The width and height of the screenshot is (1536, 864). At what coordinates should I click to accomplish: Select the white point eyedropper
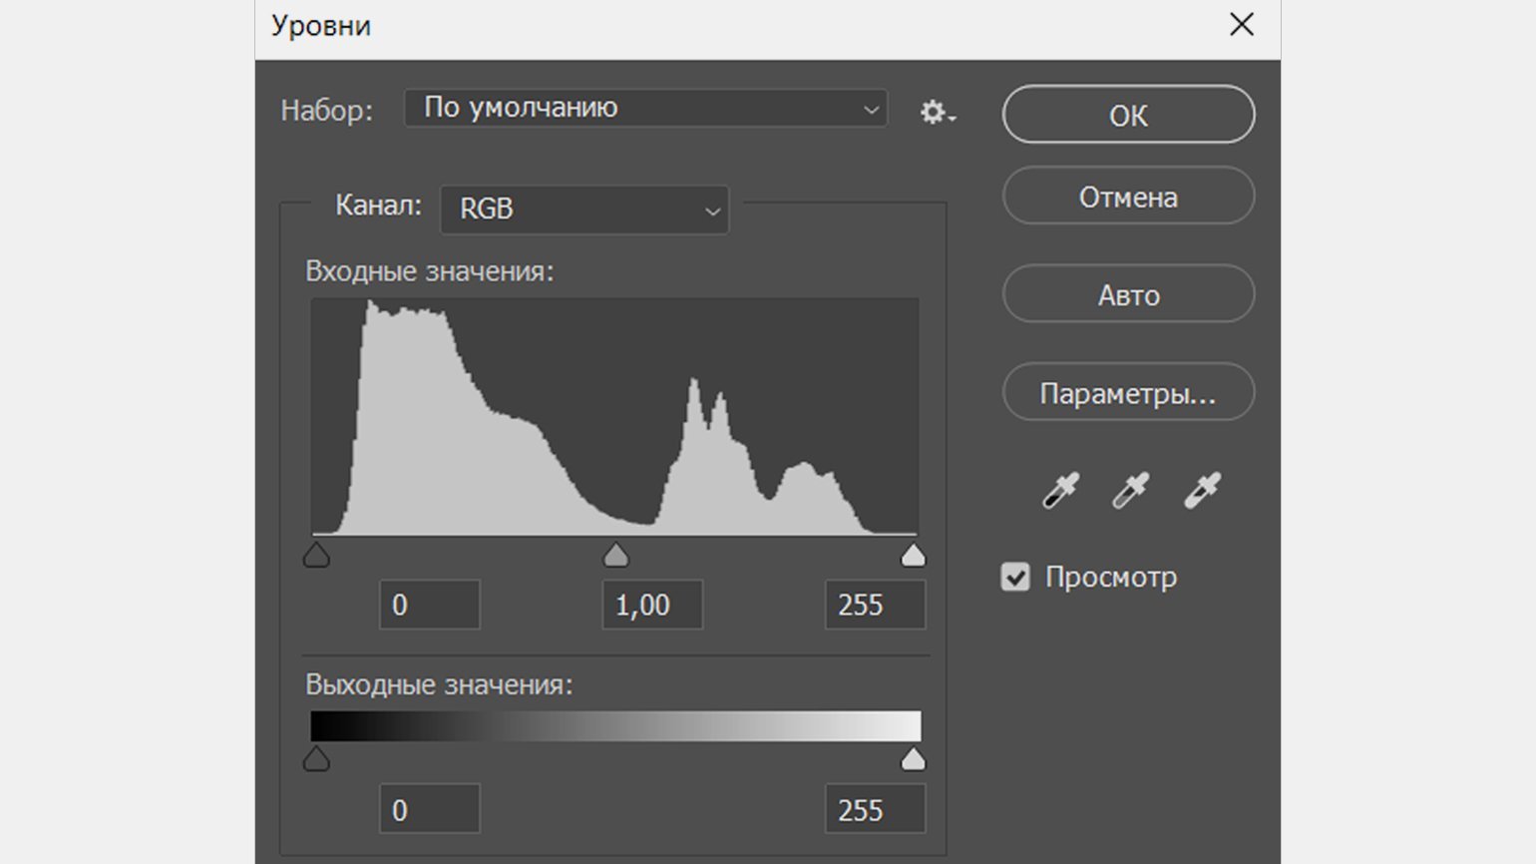pyautogui.click(x=1202, y=490)
